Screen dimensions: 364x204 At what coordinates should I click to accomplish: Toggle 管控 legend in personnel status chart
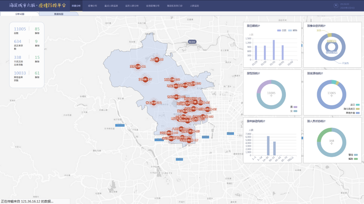pyautogui.click(x=356, y=155)
